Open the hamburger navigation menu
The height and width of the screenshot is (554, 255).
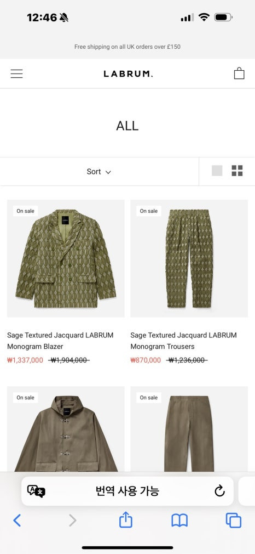(x=16, y=74)
